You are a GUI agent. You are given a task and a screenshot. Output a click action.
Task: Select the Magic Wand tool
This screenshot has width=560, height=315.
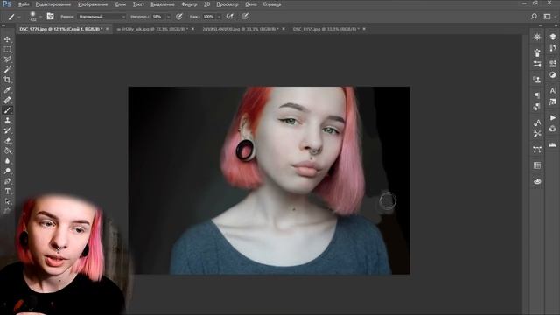(x=7, y=70)
